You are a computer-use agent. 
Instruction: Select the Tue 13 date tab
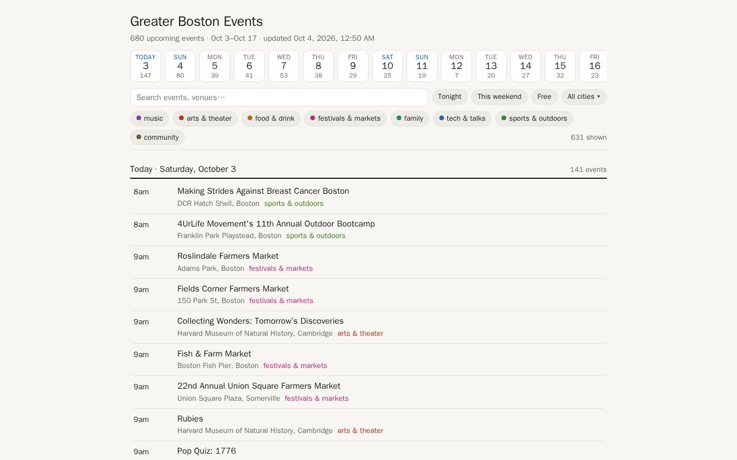click(x=491, y=66)
